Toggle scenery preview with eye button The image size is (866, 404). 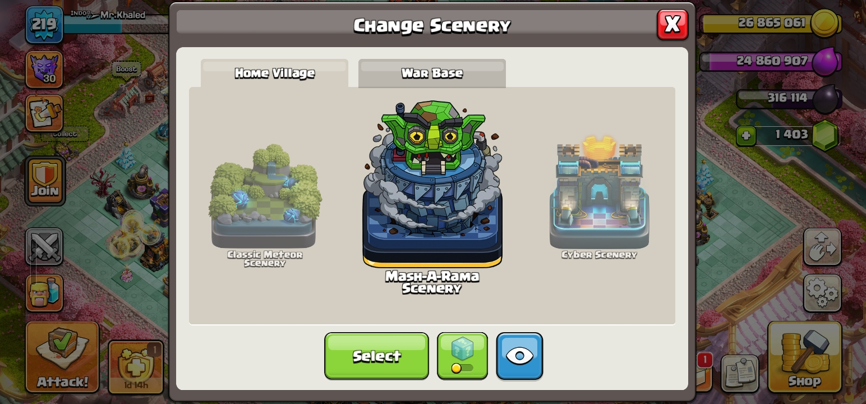coord(519,356)
